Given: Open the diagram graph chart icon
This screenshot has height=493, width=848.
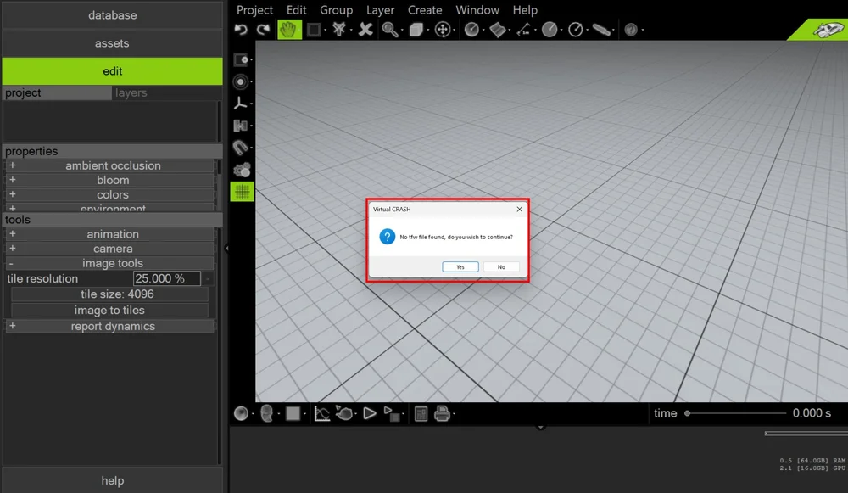Looking at the screenshot, I should click(321, 413).
